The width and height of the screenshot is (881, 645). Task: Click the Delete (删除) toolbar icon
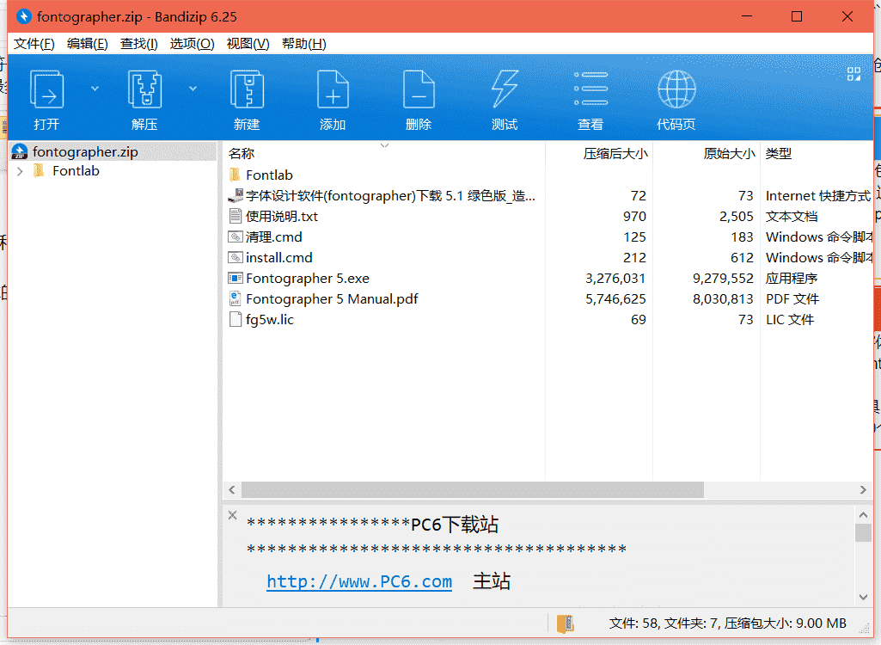(x=419, y=89)
